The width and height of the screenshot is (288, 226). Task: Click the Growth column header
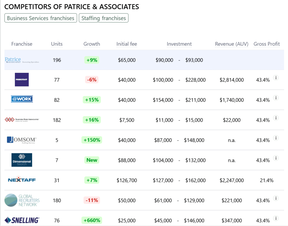pos(92,44)
